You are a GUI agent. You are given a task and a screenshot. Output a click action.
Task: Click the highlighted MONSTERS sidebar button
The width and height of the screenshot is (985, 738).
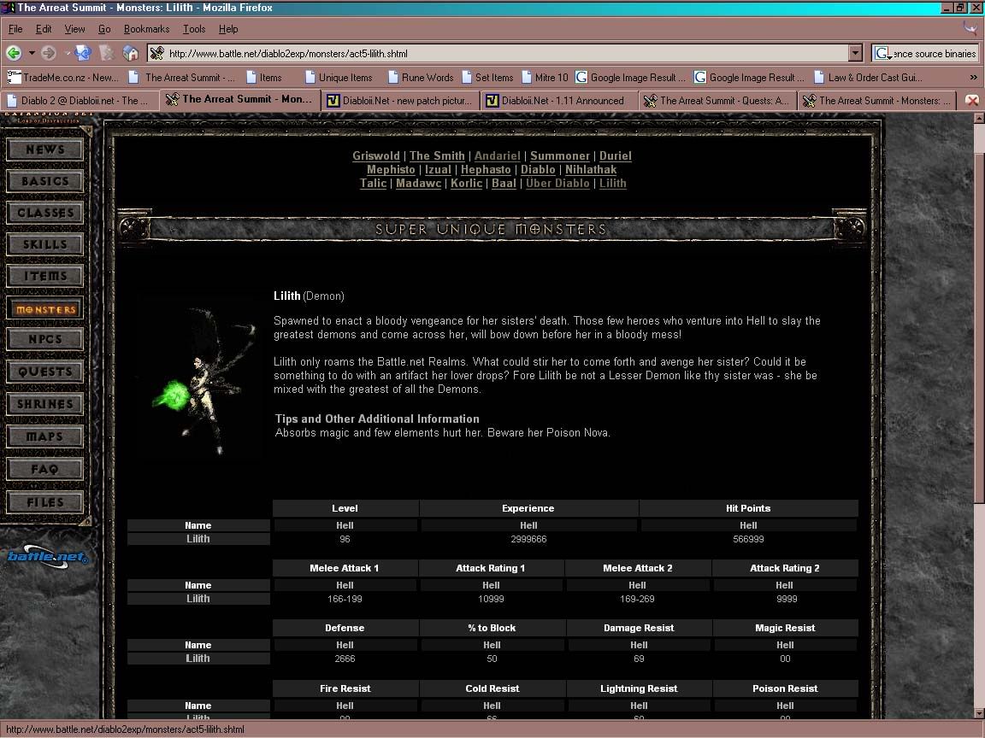[44, 308]
